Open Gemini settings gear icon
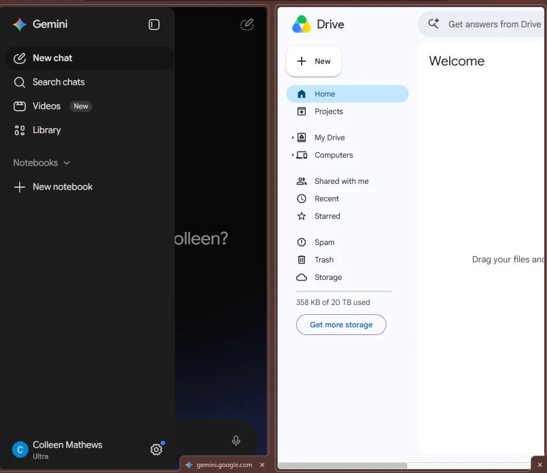 coord(156,450)
